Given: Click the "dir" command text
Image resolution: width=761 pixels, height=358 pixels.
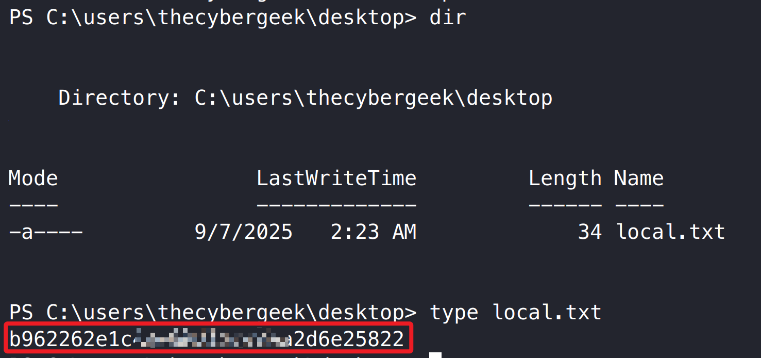Looking at the screenshot, I should 447,18.
